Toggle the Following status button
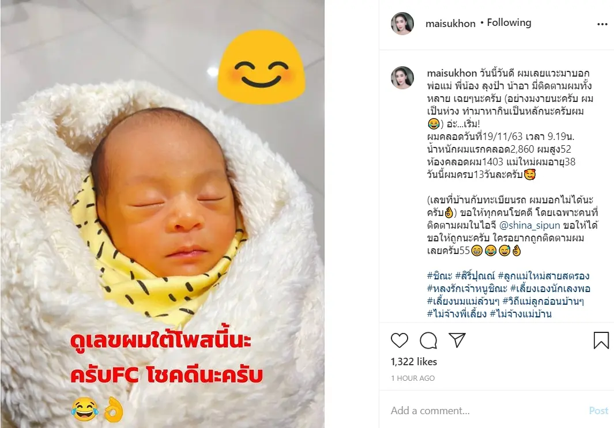 click(509, 22)
